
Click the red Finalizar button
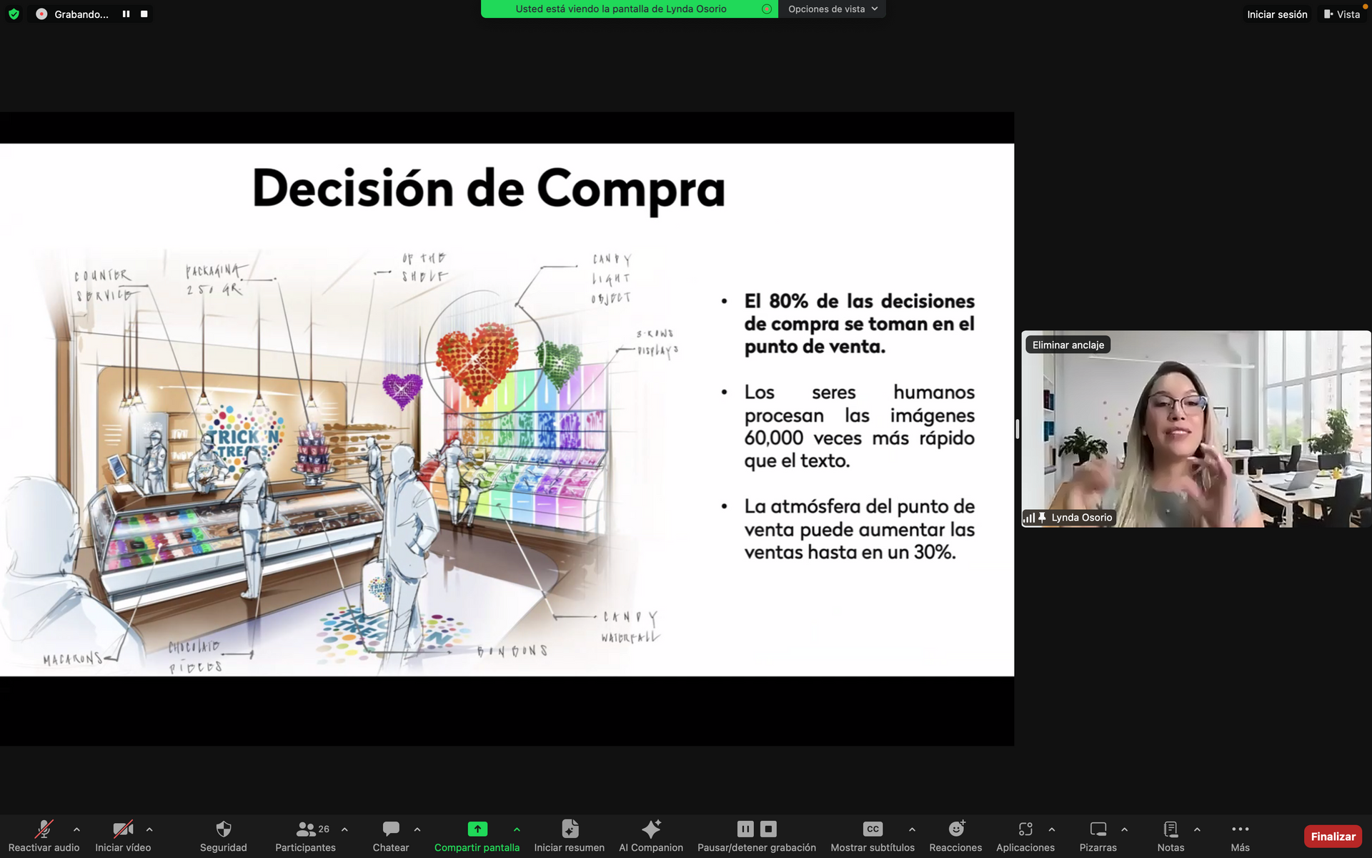pos(1332,836)
